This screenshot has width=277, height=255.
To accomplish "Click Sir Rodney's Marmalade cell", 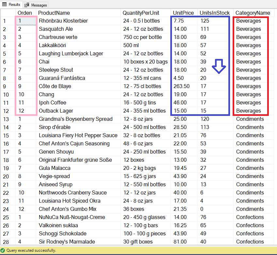I will [78, 242].
